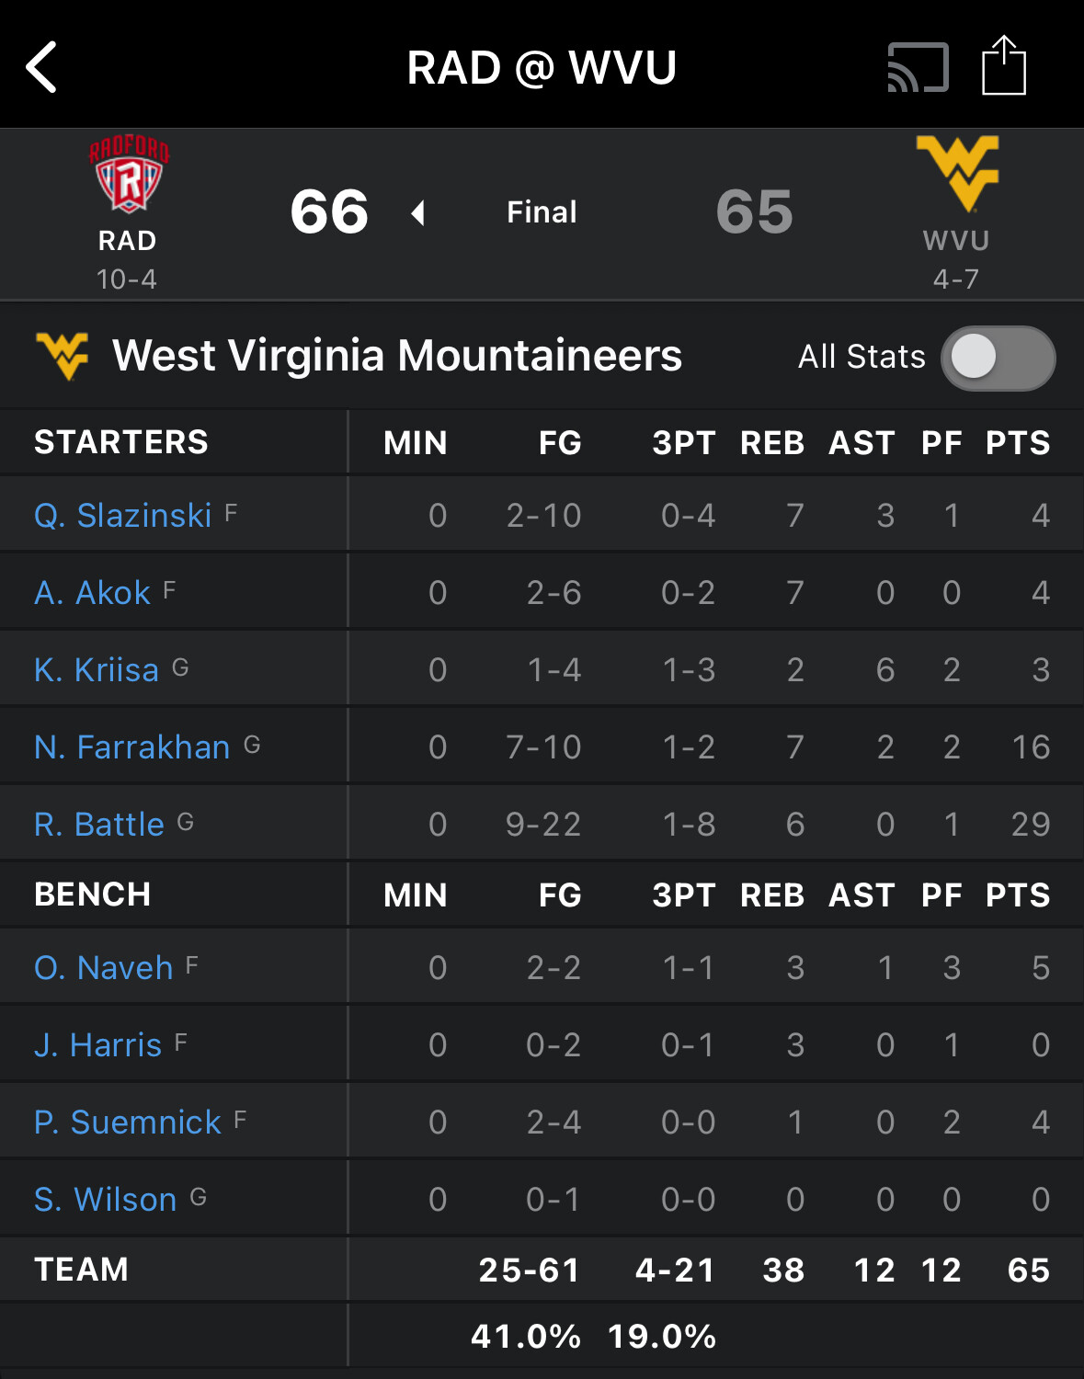Open R. Battle player profile
Viewport: 1084px width, 1379px height.
99,825
